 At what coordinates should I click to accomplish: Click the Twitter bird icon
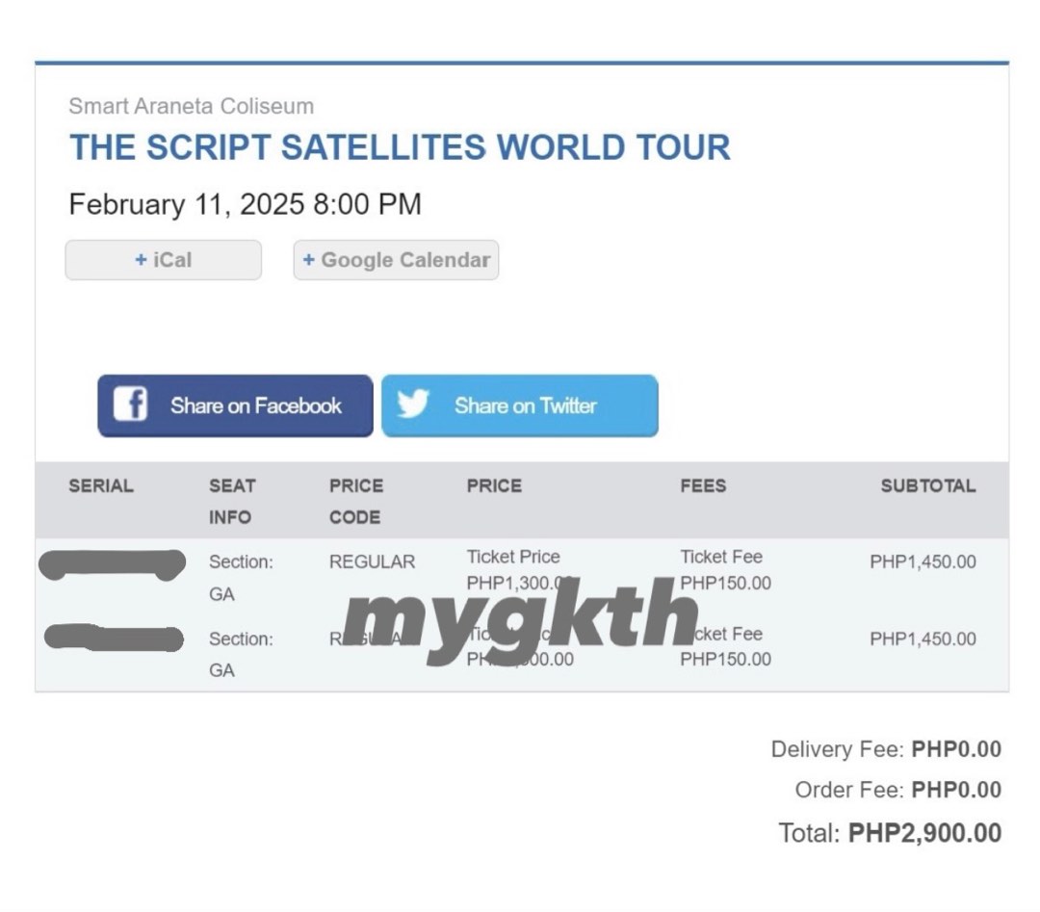(416, 405)
